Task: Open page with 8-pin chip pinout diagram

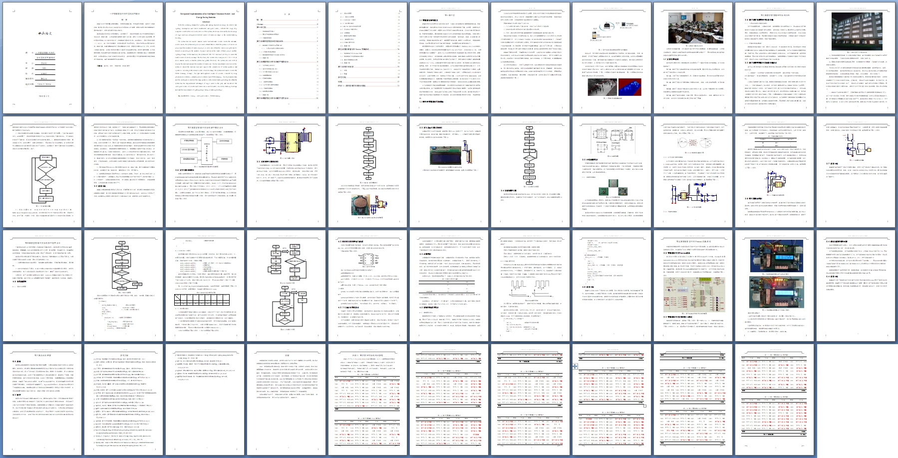Action: point(367,285)
